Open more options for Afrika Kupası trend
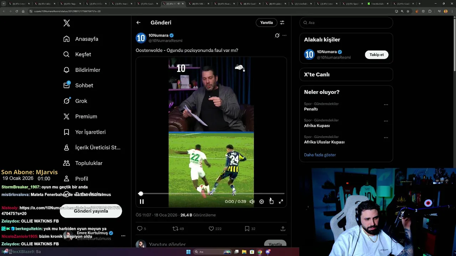Image resolution: width=456 pixels, height=256 pixels. pos(386,121)
